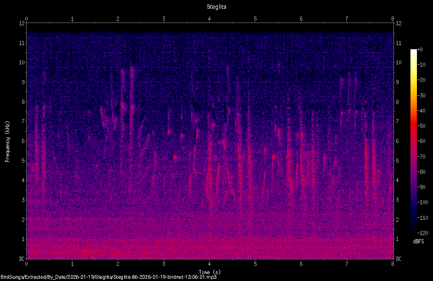Click the 12 kHz label on the left axis

[22, 23]
